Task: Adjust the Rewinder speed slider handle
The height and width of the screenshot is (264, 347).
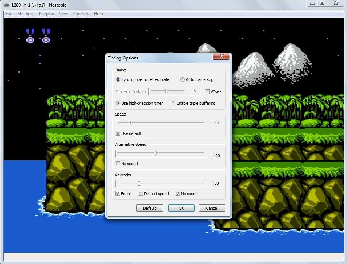Action: 139,183
